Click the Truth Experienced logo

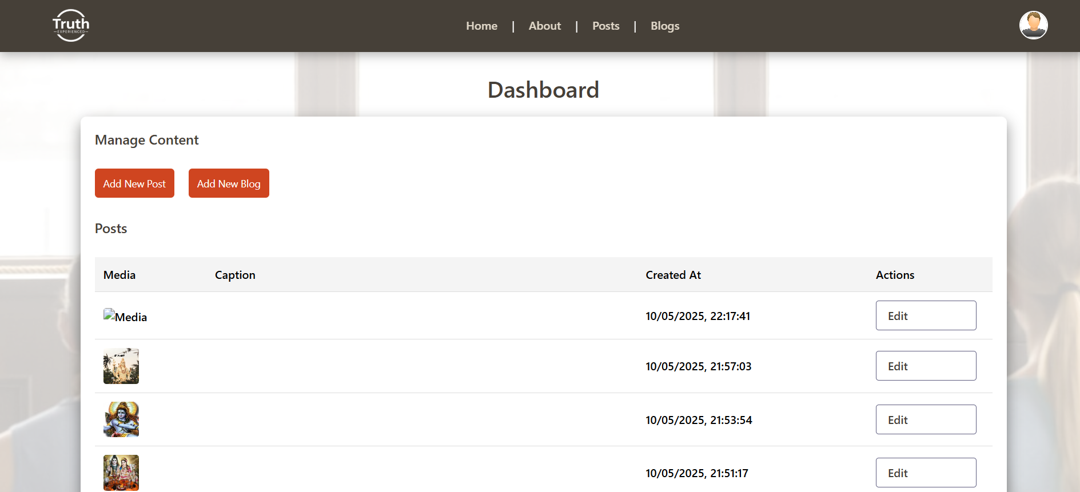click(71, 26)
